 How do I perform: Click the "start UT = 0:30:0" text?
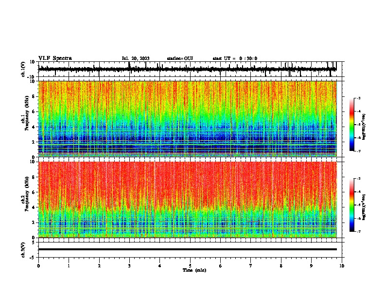(235, 58)
